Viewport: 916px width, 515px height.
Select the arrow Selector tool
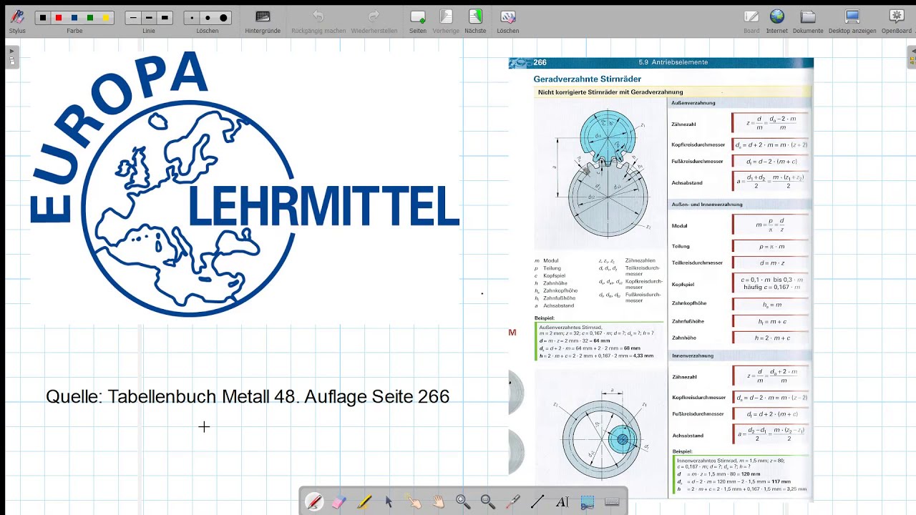click(389, 502)
